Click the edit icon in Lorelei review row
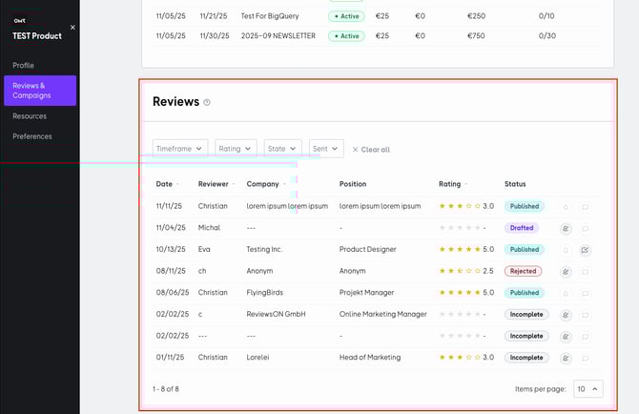 [566, 358]
